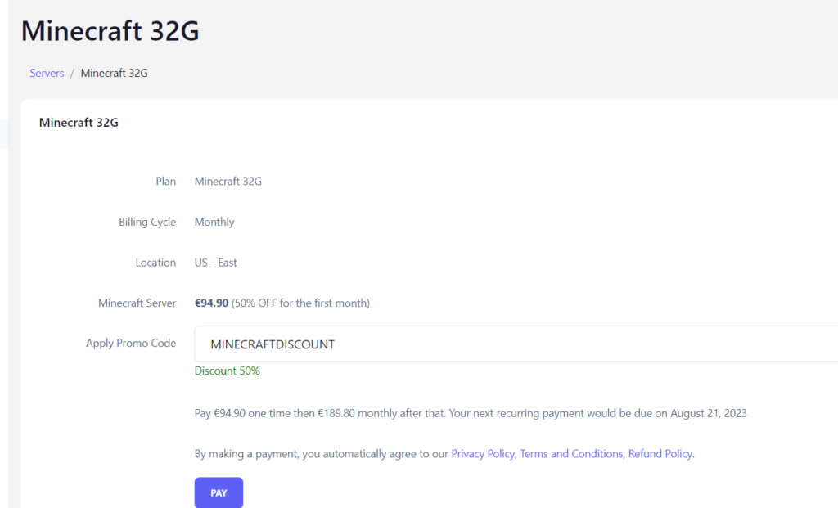The height and width of the screenshot is (508, 838).
Task: Click the Minecraft Server row label
Action: [x=137, y=303]
